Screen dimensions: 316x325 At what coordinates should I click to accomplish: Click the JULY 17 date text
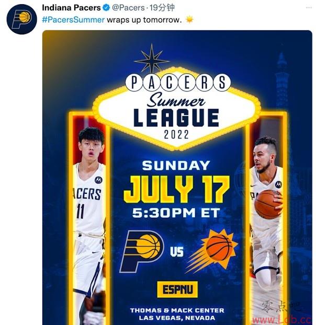point(176,190)
